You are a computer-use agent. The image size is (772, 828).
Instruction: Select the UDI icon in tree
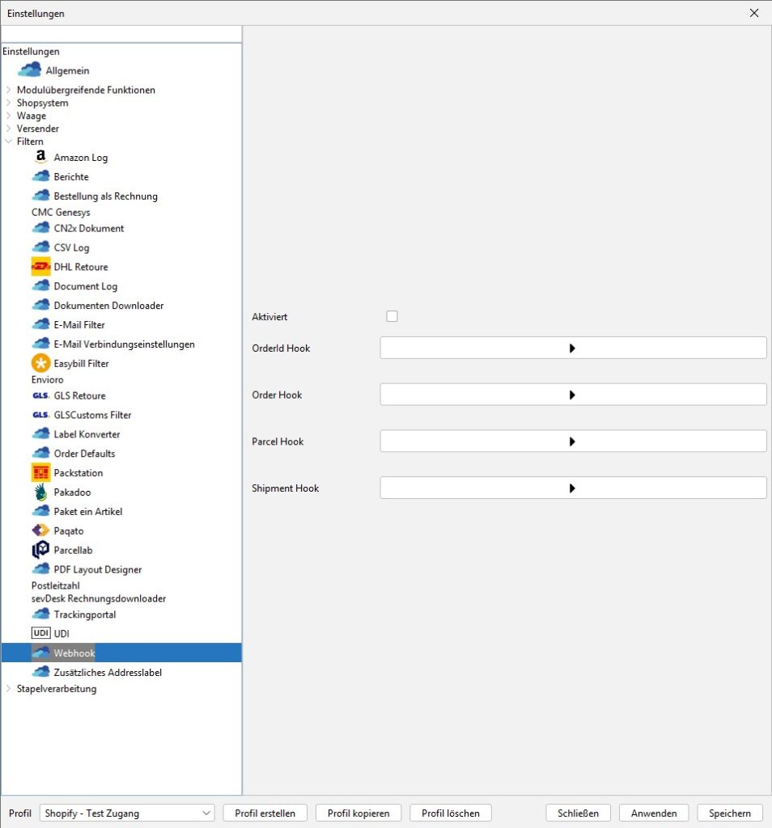coord(40,634)
